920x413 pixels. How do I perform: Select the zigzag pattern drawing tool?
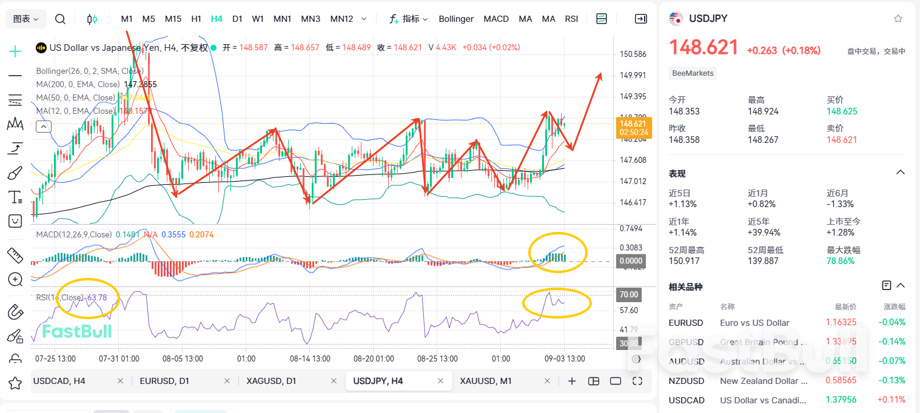[15, 124]
